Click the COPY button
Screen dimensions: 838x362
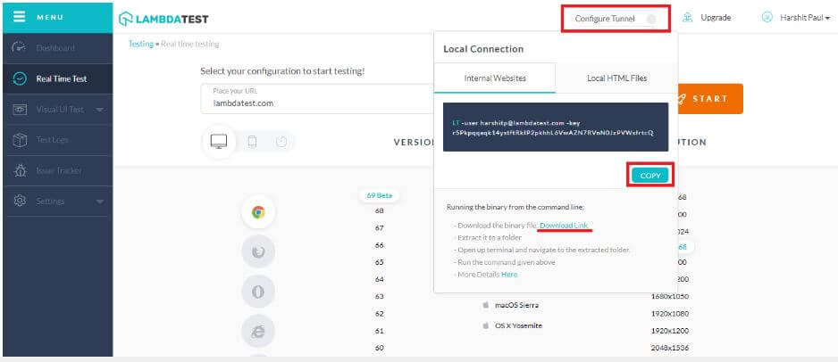pyautogui.click(x=650, y=176)
